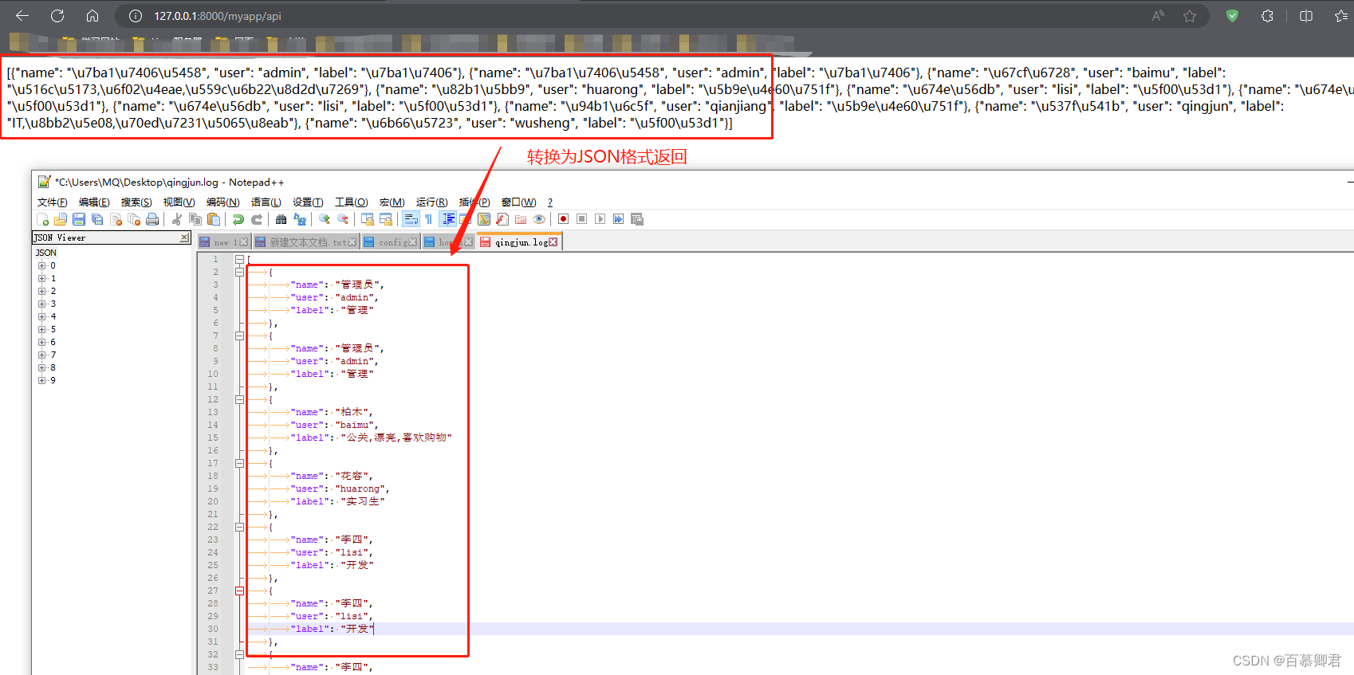Screen dimensions: 1354x675
Task: Click the Function List toolbar icon
Action: (x=502, y=219)
